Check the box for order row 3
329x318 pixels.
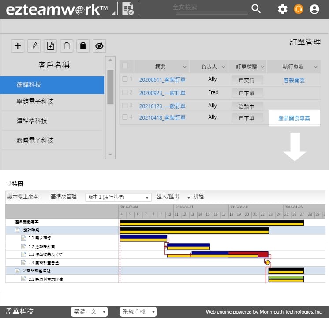(125, 106)
